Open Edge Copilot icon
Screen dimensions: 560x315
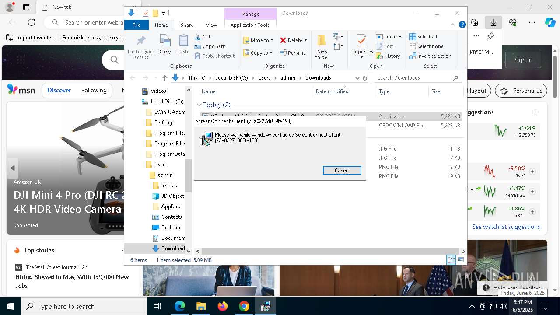pyautogui.click(x=550, y=22)
